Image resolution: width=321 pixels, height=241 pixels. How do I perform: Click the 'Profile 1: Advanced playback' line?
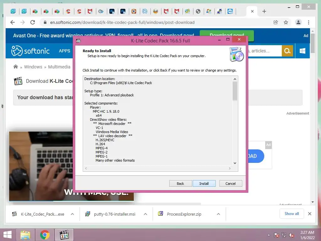[112, 95]
